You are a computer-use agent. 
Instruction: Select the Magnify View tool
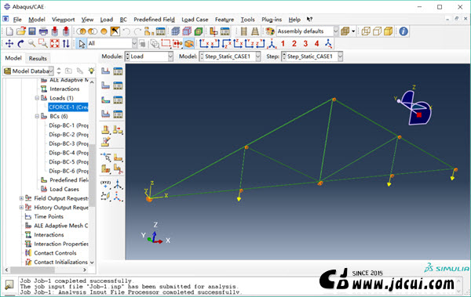31,44
